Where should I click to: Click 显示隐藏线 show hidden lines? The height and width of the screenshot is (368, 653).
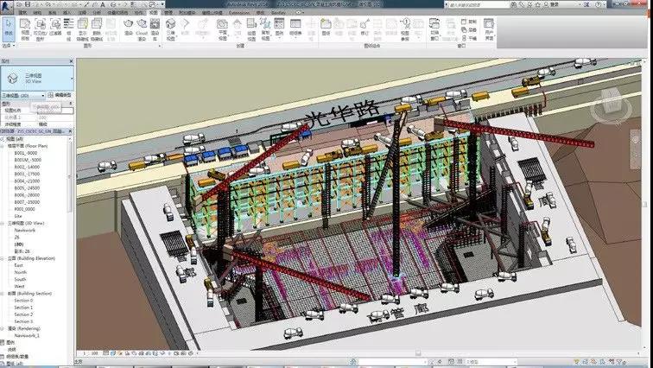[82, 29]
